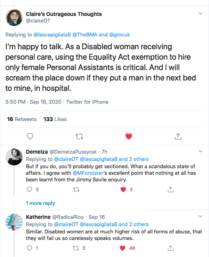This screenshot has height=257, width=209.
Task: Reply to Demelza's tweet
Action: point(30,189)
